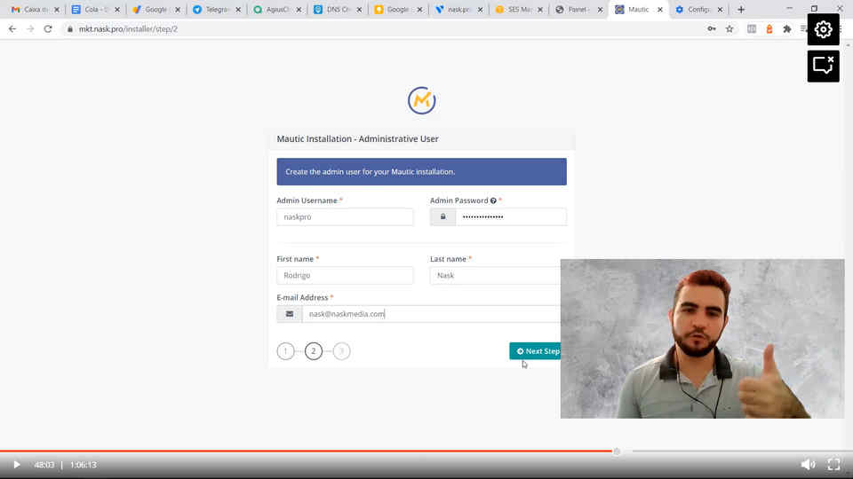853x479 pixels.
Task: Click the Admin Password help icon
Action: [x=493, y=201]
